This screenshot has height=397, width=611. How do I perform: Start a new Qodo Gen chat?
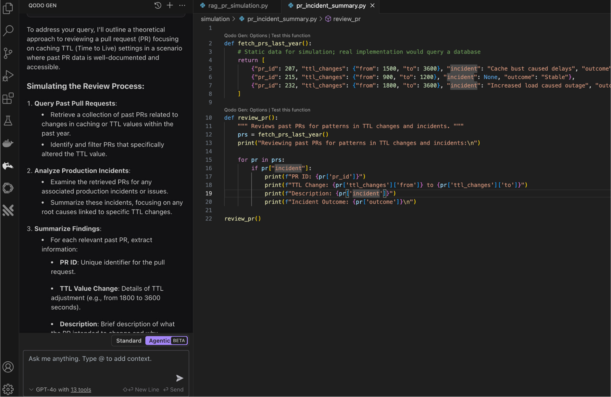pos(170,5)
